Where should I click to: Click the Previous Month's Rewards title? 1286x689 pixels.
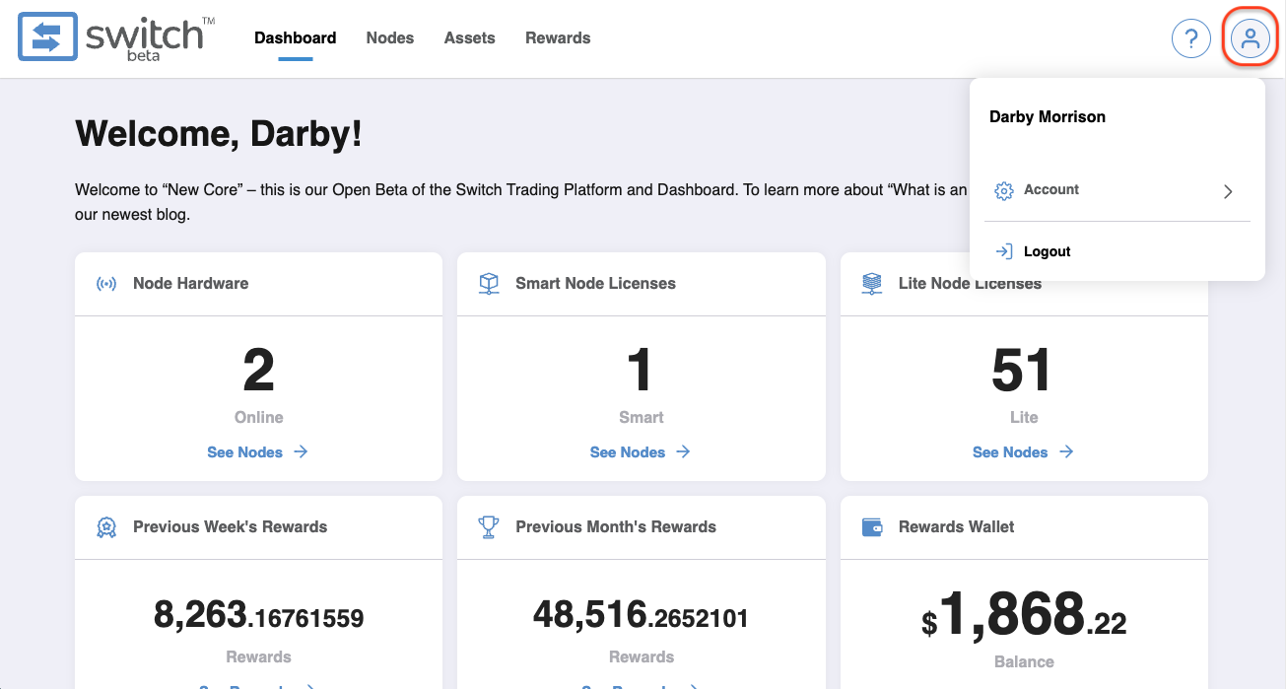tap(616, 527)
